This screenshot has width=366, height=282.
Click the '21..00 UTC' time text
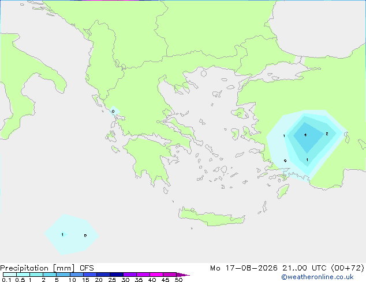304,268
